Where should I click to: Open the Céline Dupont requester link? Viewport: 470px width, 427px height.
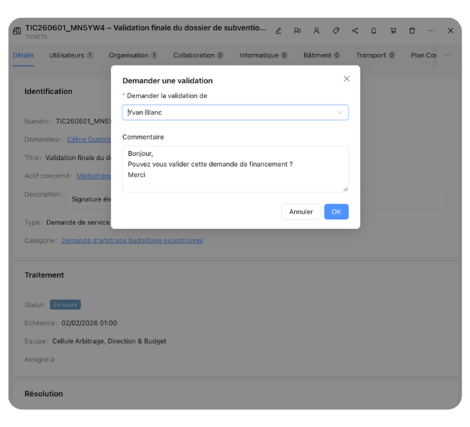89,139
